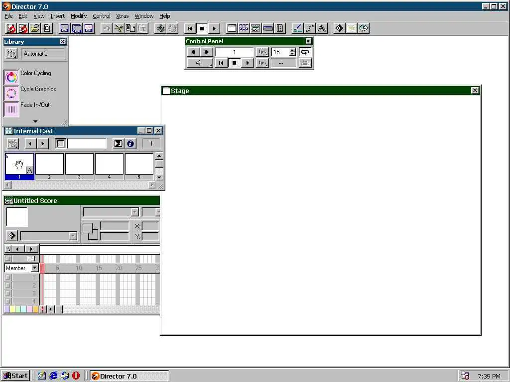Viewport: 510px width, 382px height.
Task: Open the Score window toolbar icon
Action: coord(255,28)
